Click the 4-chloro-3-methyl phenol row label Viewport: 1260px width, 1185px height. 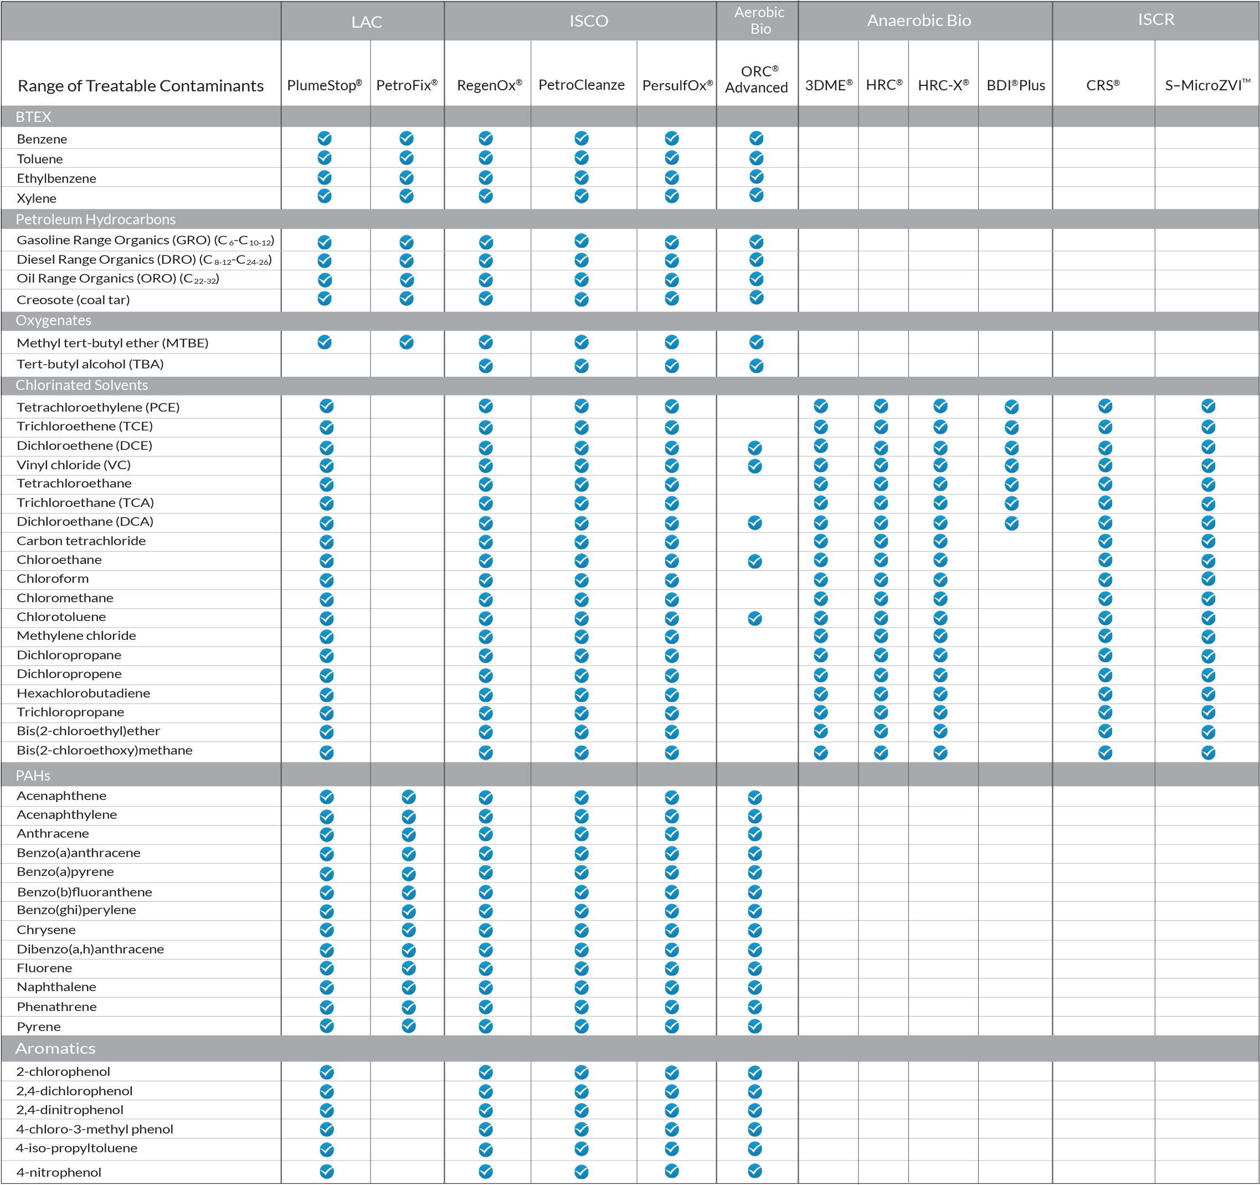point(95,1129)
